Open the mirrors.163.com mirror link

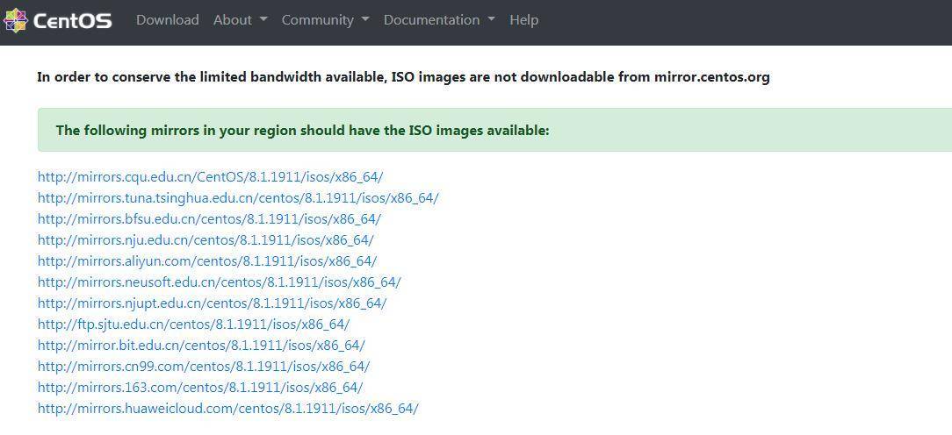tap(200, 387)
